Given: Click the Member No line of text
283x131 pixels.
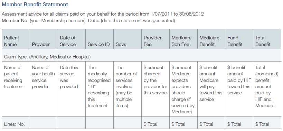Looking at the screenshot, I should click(88, 21).
